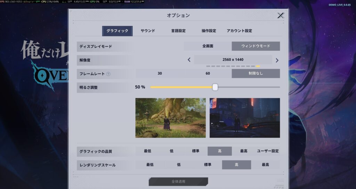356x189 pixels.
Task: Select 全画面 display mode
Action: click(208, 46)
